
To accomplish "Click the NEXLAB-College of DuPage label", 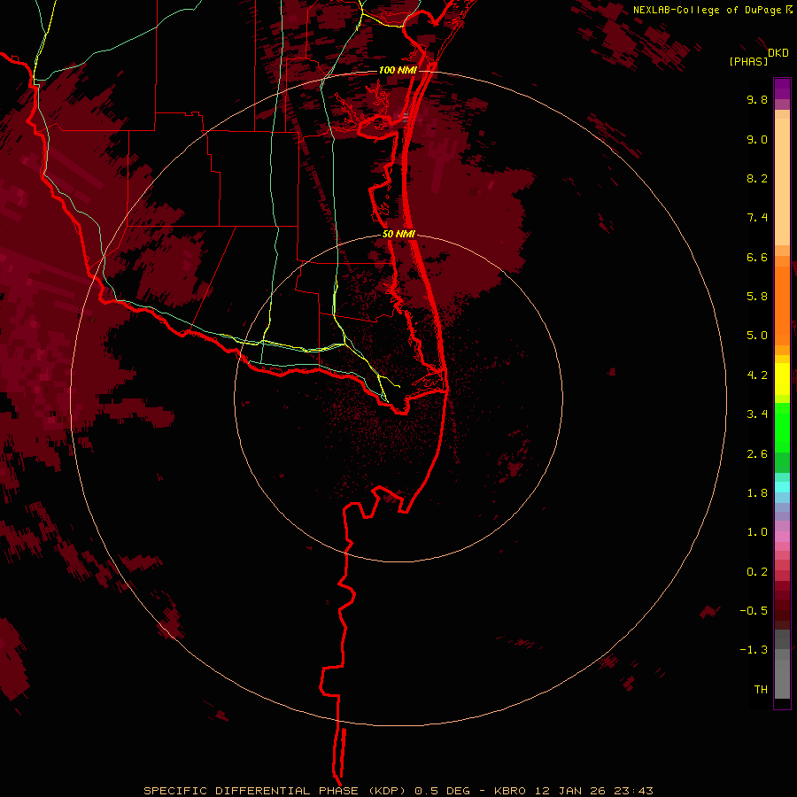I will [708, 10].
